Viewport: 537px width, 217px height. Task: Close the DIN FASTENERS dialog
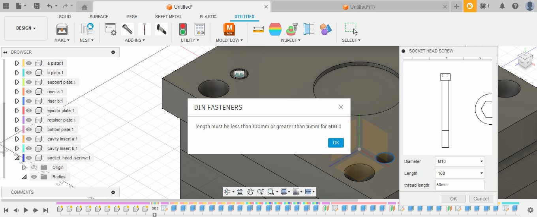pyautogui.click(x=341, y=107)
